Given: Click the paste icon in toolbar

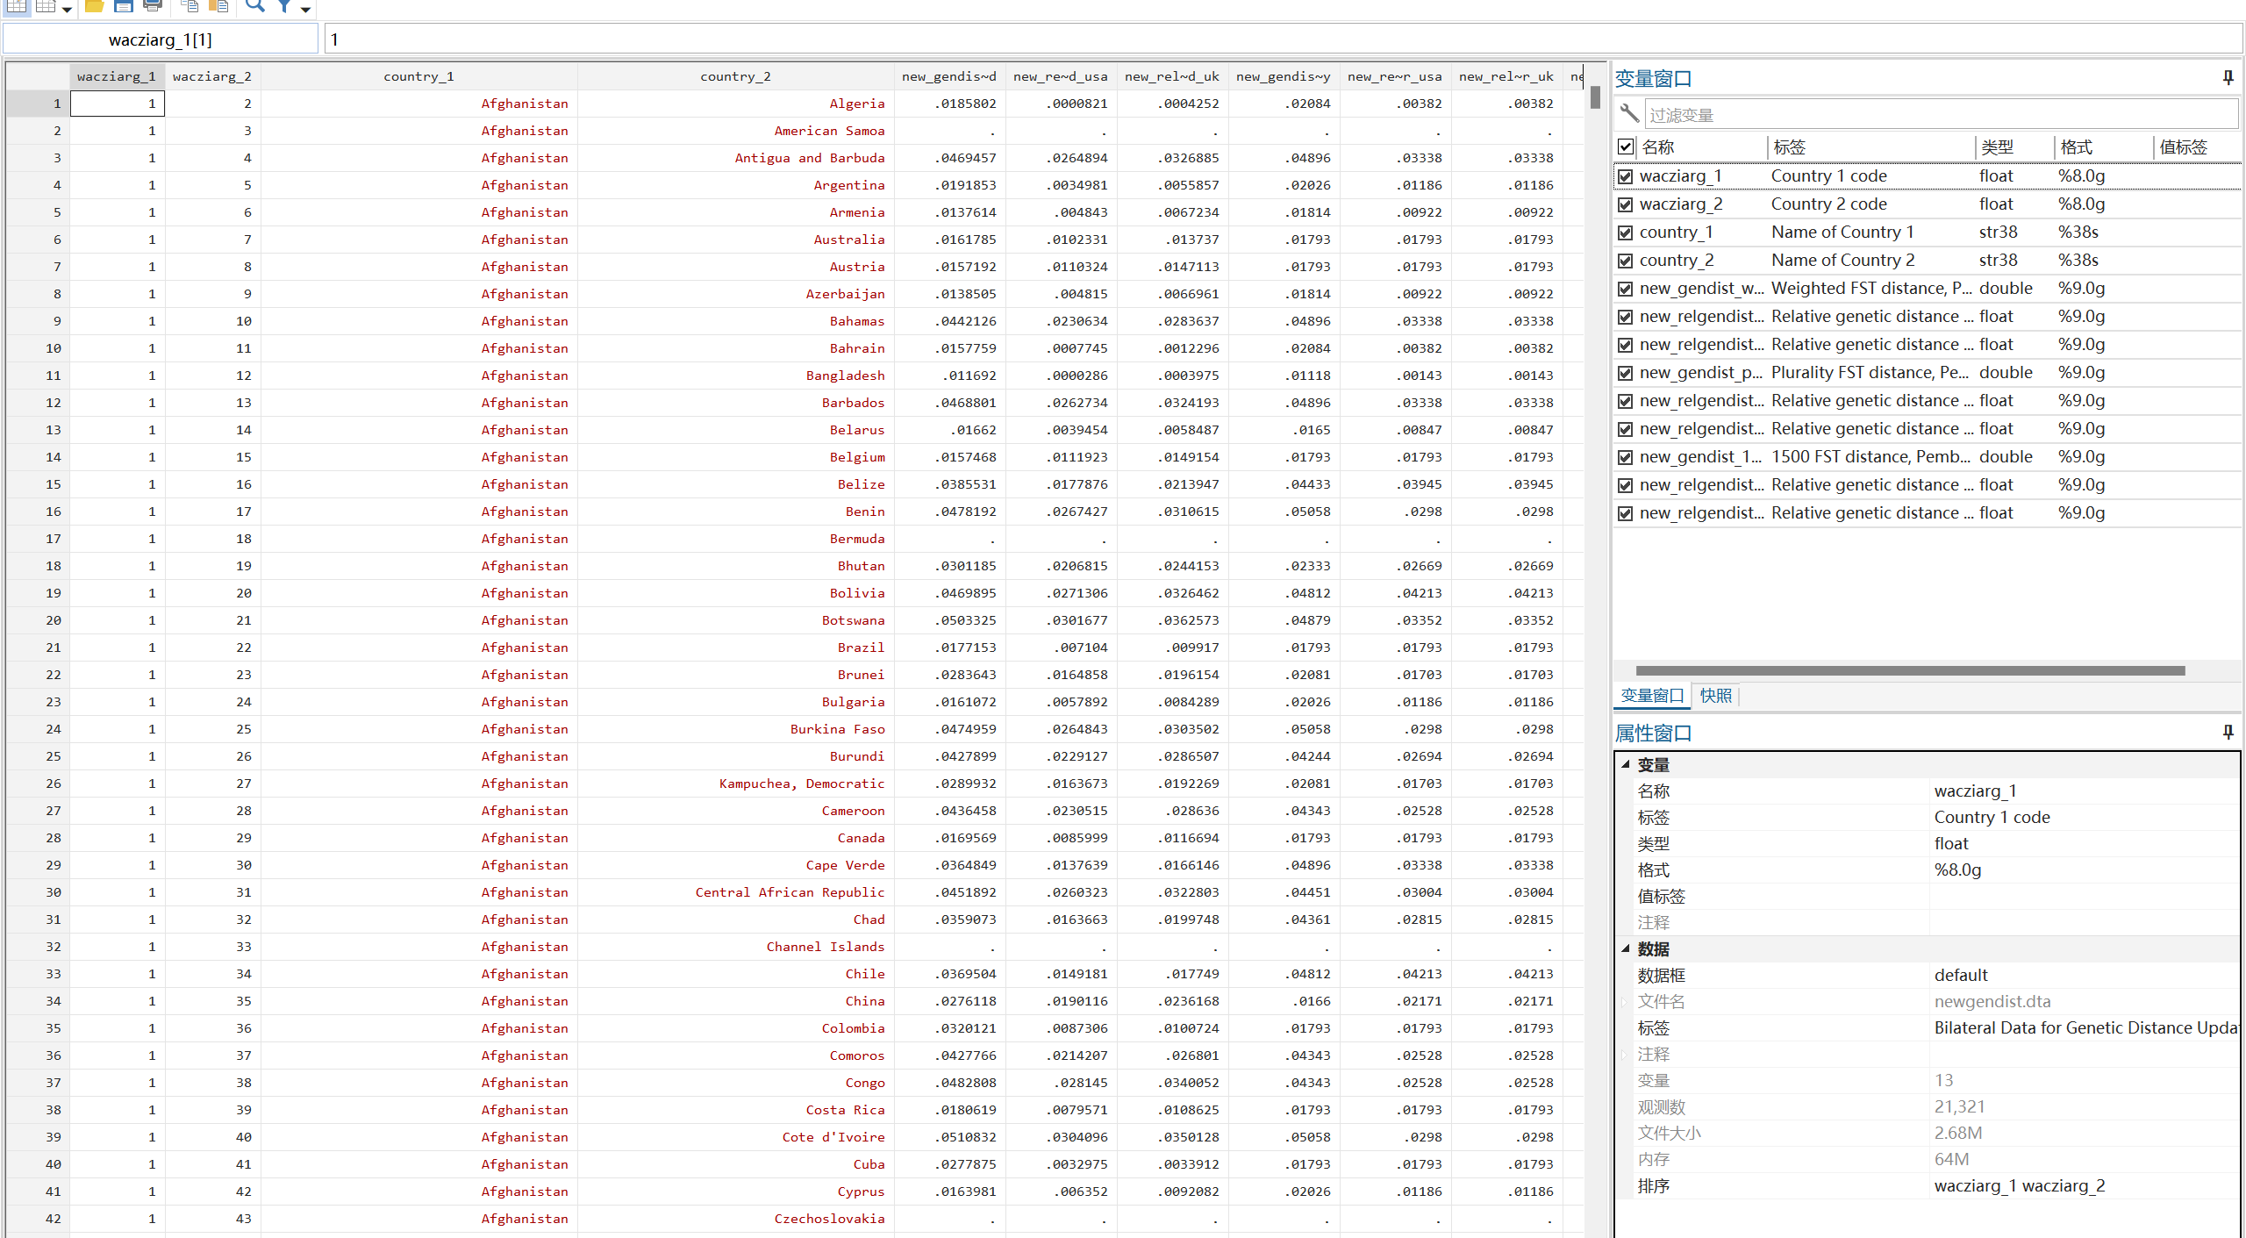Looking at the screenshot, I should point(218,6).
